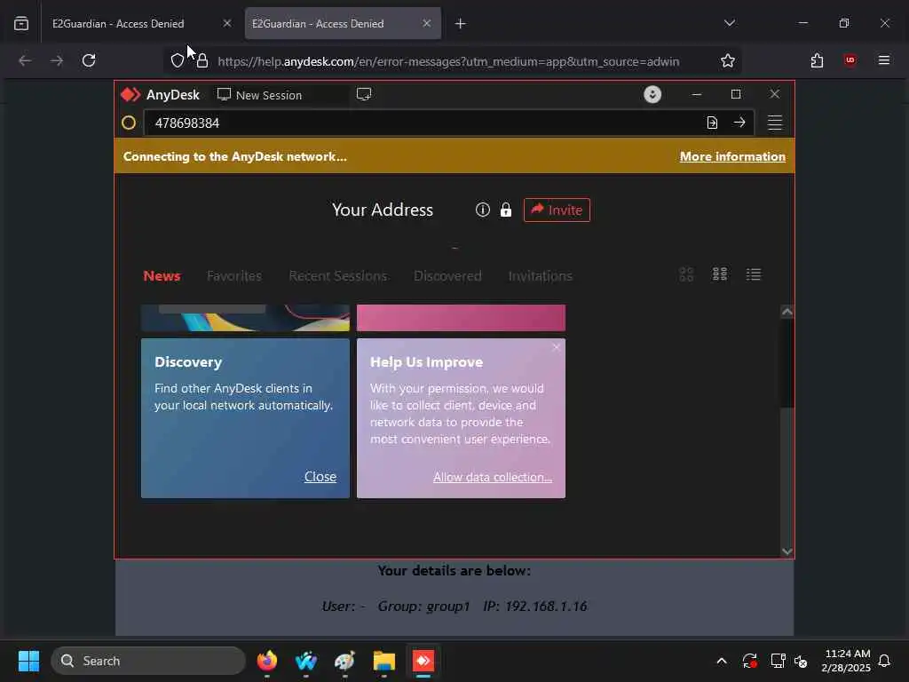Switch to the Discovered tab
This screenshot has height=682, width=909.
click(447, 276)
